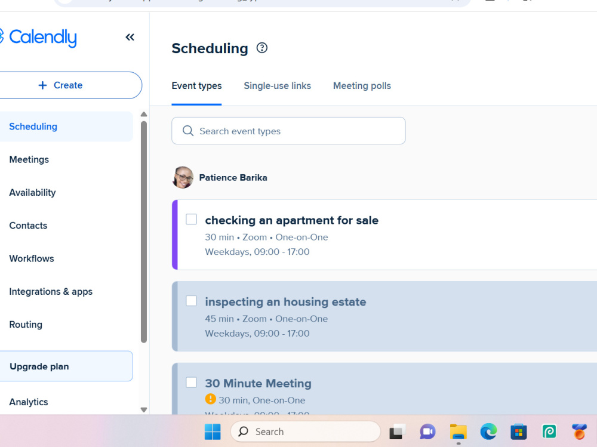Go to Integrations & apps

51,292
